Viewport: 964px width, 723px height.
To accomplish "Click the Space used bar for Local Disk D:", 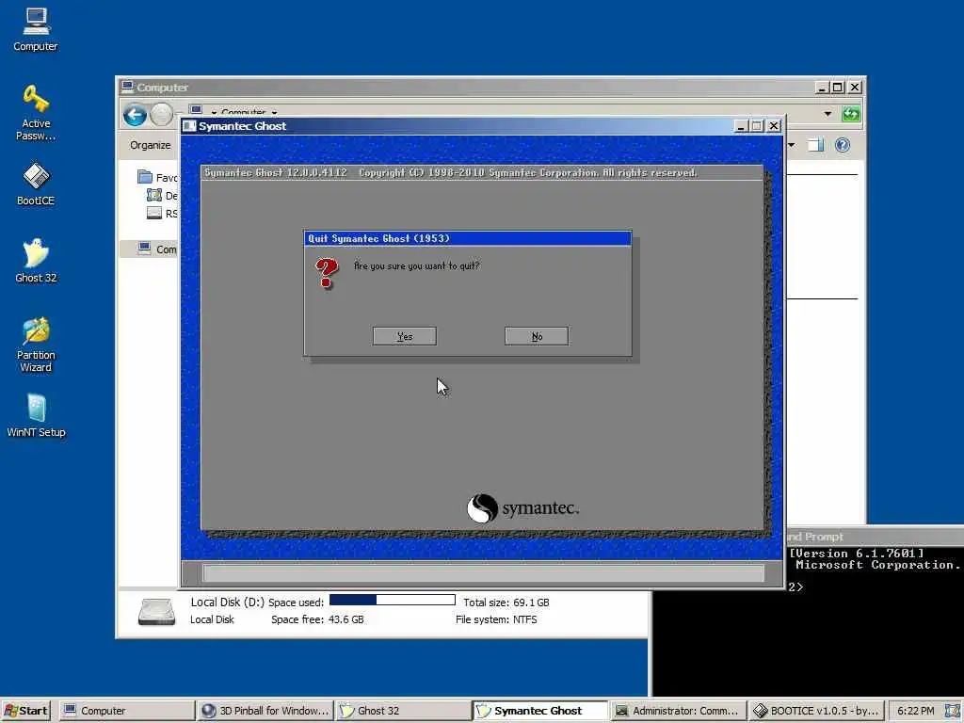I will pyautogui.click(x=393, y=600).
